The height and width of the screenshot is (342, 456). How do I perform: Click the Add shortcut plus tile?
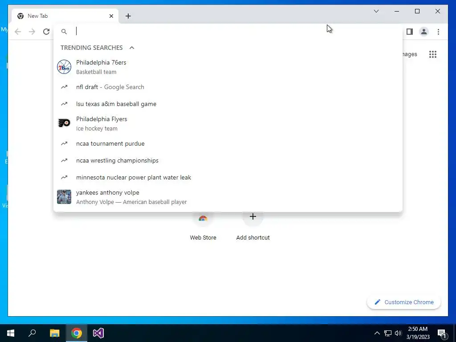[x=253, y=227]
